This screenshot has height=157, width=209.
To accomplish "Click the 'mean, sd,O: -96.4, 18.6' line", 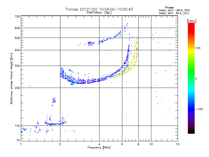I will point(174,10).
